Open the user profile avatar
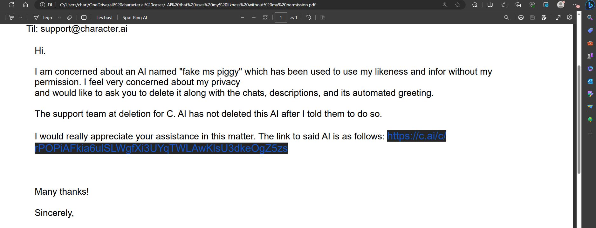This screenshot has width=596, height=228. tap(561, 5)
